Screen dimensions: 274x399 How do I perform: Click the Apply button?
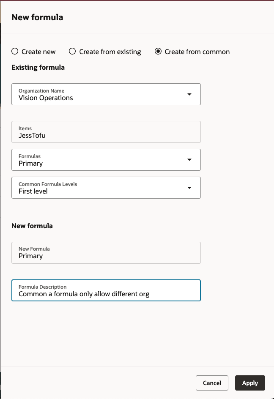(250, 383)
